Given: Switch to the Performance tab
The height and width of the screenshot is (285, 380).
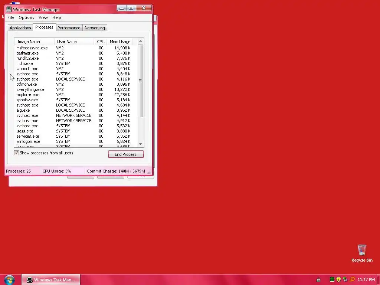Looking at the screenshot, I should pos(69,28).
